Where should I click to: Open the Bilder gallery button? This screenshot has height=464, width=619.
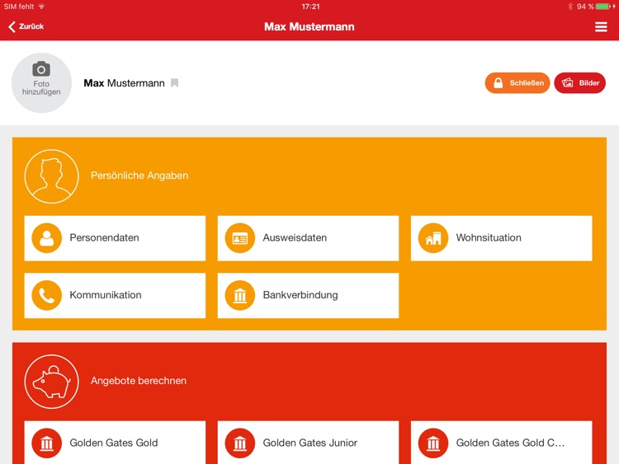click(579, 82)
